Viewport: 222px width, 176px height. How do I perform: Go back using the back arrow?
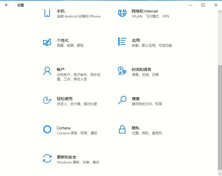click(x=7, y=5)
